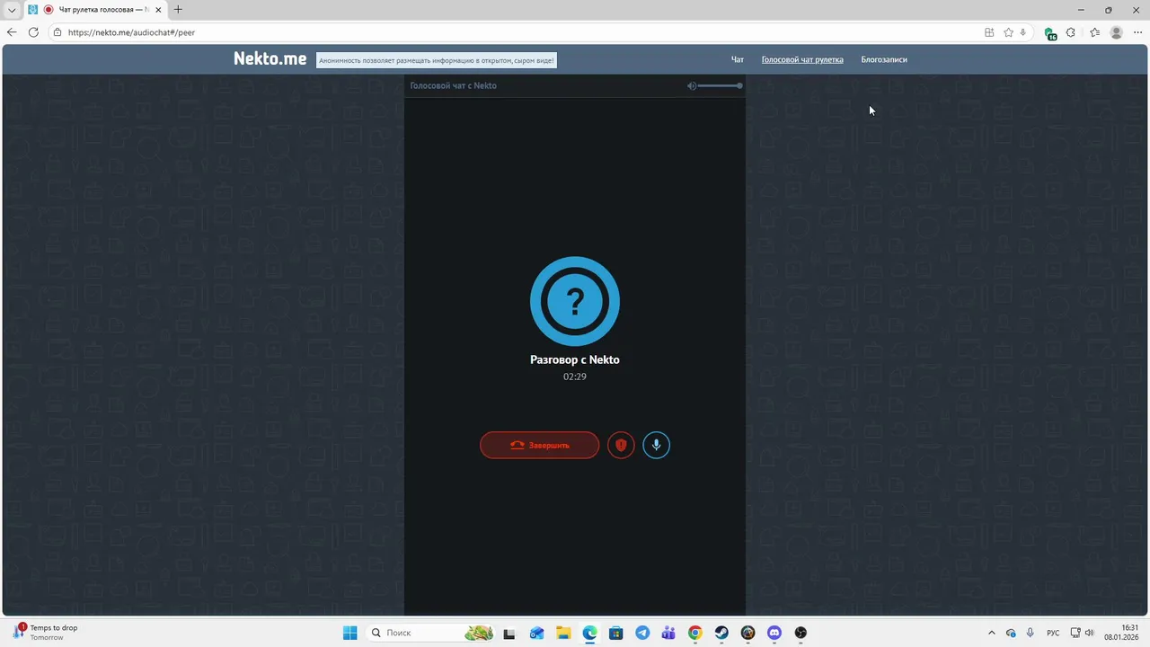The height and width of the screenshot is (647, 1150).
Task: Click the taskbar Поиск search box
Action: (x=432, y=633)
